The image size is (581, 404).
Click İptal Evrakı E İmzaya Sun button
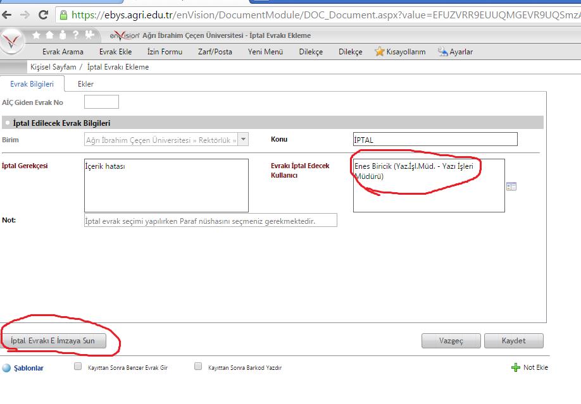(x=53, y=341)
